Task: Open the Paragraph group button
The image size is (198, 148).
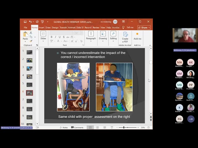Action: tap(91, 36)
